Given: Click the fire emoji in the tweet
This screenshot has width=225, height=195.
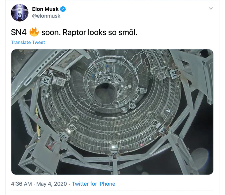Looking at the screenshot, I should (34, 32).
